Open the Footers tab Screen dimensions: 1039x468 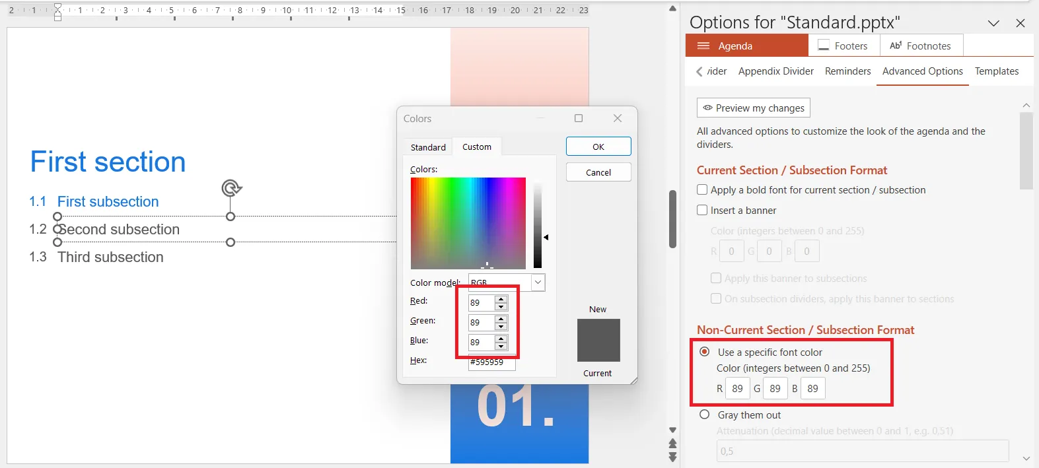pos(845,46)
